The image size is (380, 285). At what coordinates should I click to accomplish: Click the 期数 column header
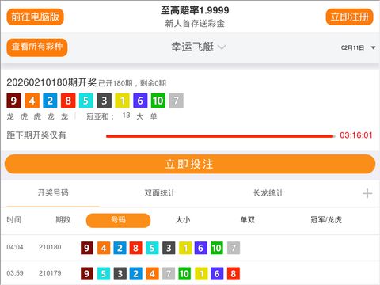point(63,220)
